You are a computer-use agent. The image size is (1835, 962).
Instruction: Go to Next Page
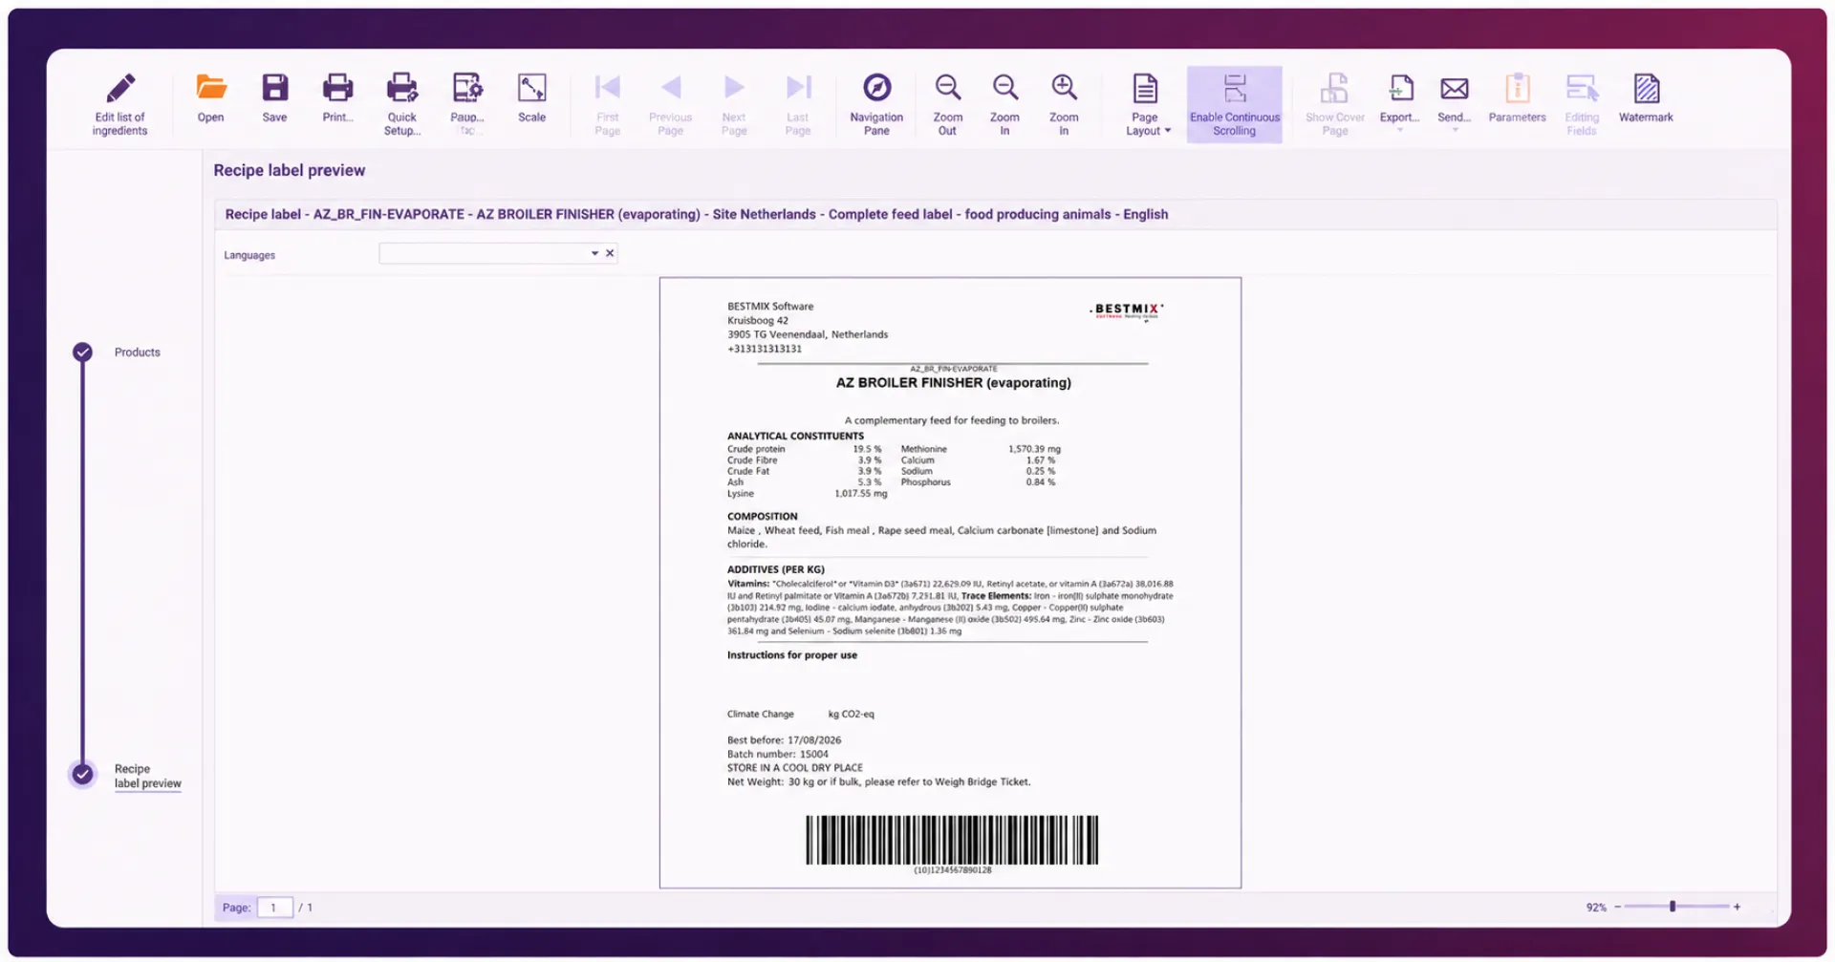(734, 104)
